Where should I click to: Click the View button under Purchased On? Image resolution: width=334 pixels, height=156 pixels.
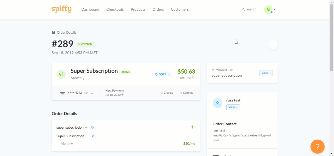coord(266,73)
